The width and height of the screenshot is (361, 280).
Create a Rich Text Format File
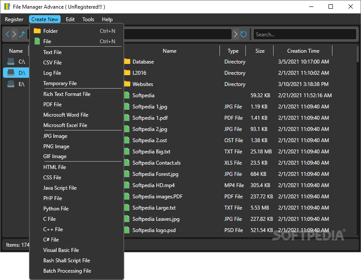[77, 94]
